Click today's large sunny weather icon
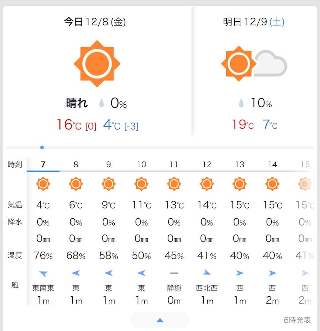The image size is (320, 331). [x=97, y=64]
